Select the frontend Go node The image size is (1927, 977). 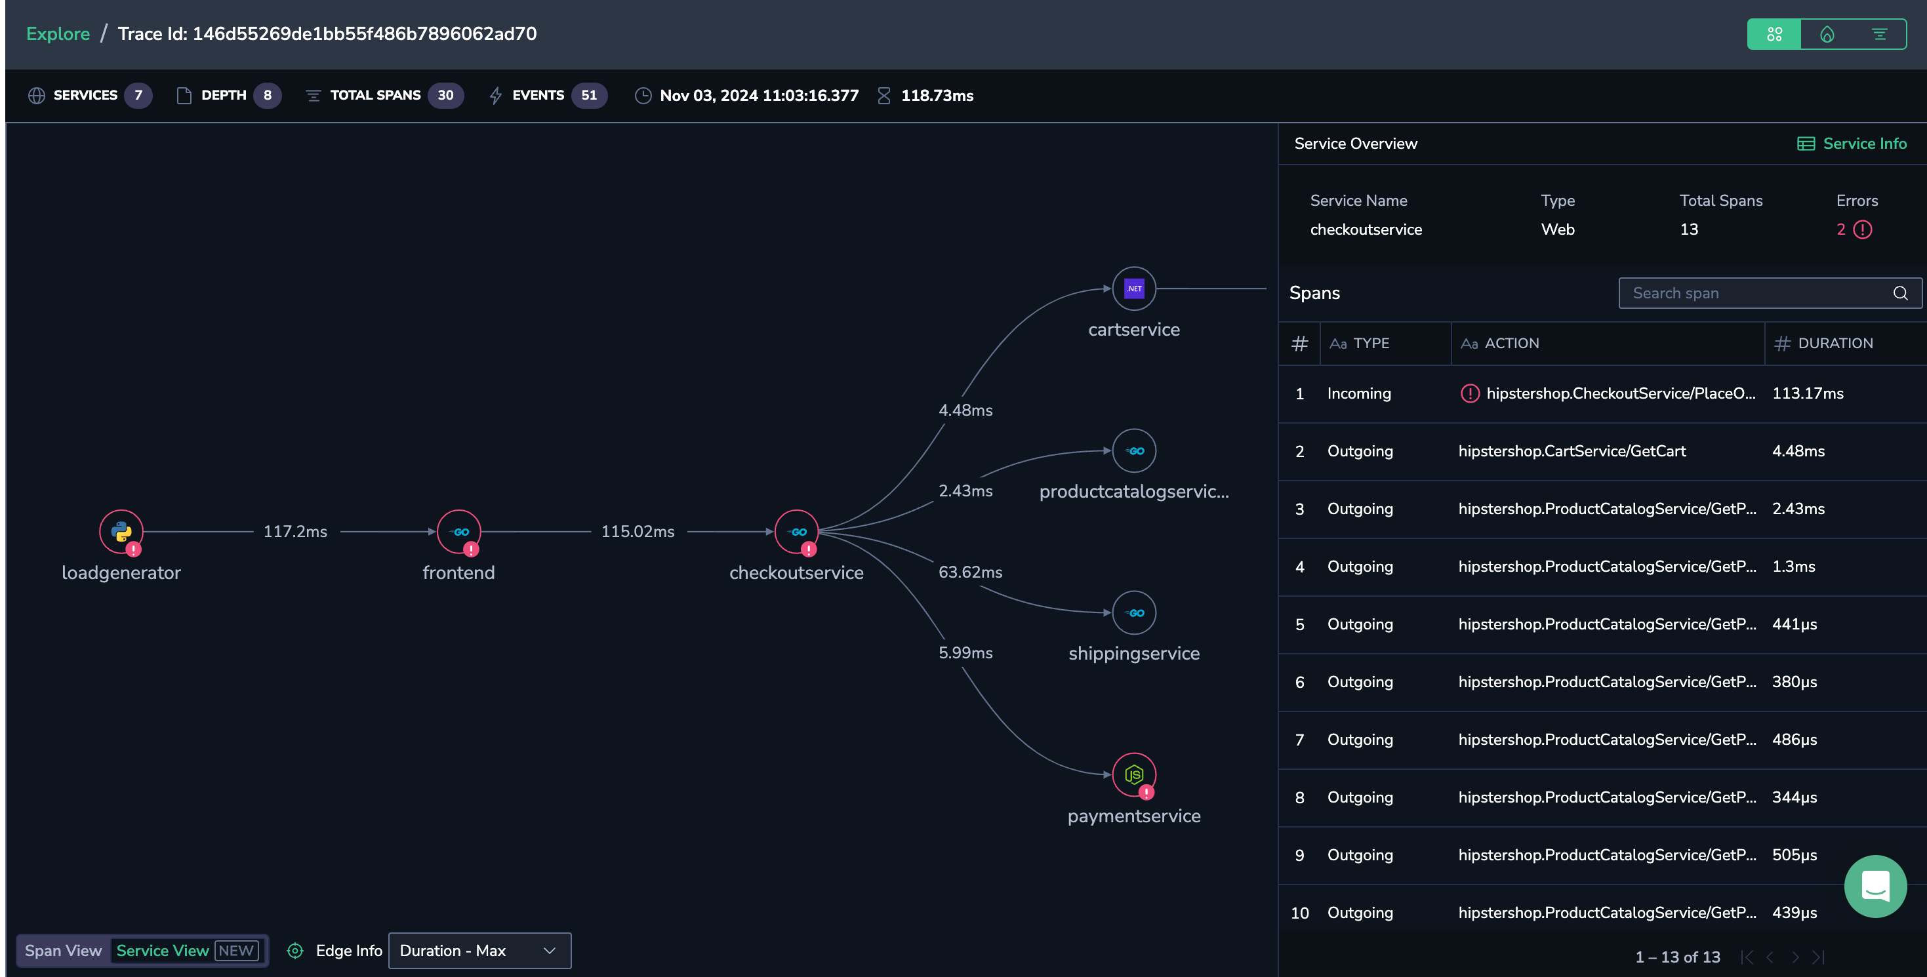[x=458, y=531]
